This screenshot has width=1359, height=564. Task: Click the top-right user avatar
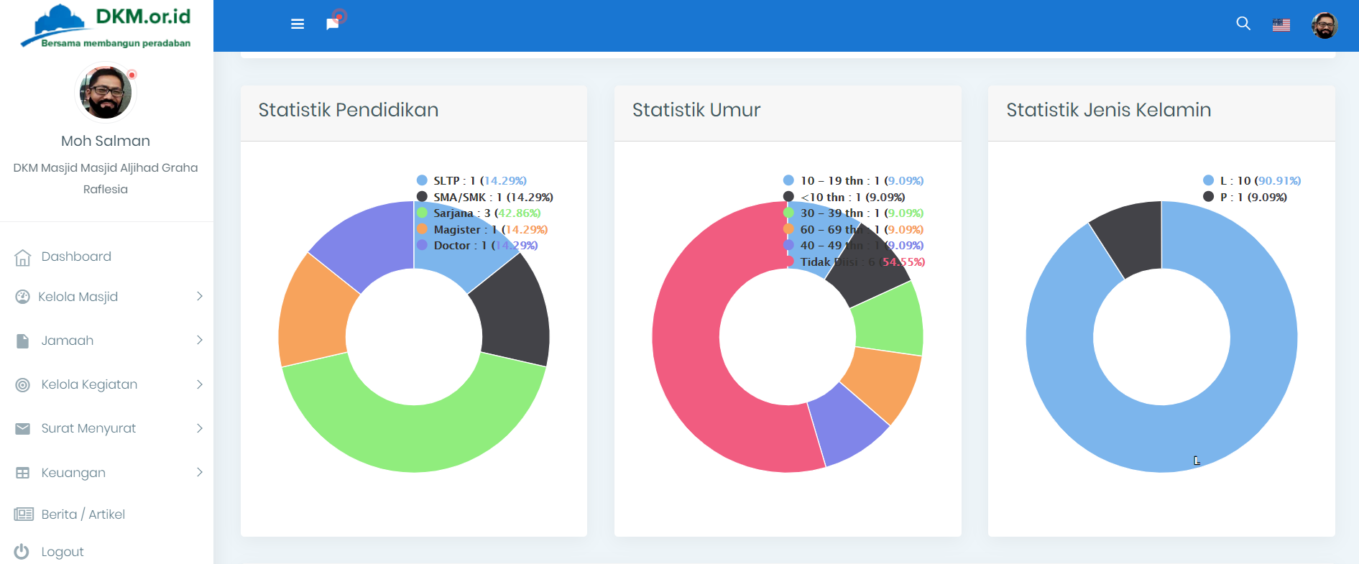pos(1324,26)
